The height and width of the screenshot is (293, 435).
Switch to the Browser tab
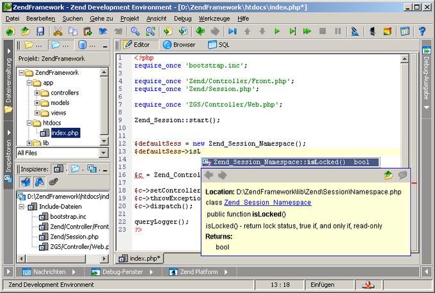click(x=179, y=45)
